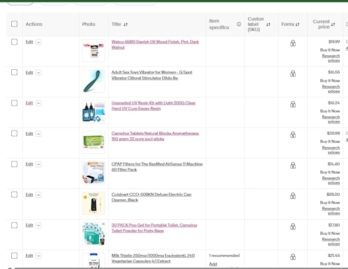Click Edit for Adult Sex Toys Vibrator listing

pos(29,72)
